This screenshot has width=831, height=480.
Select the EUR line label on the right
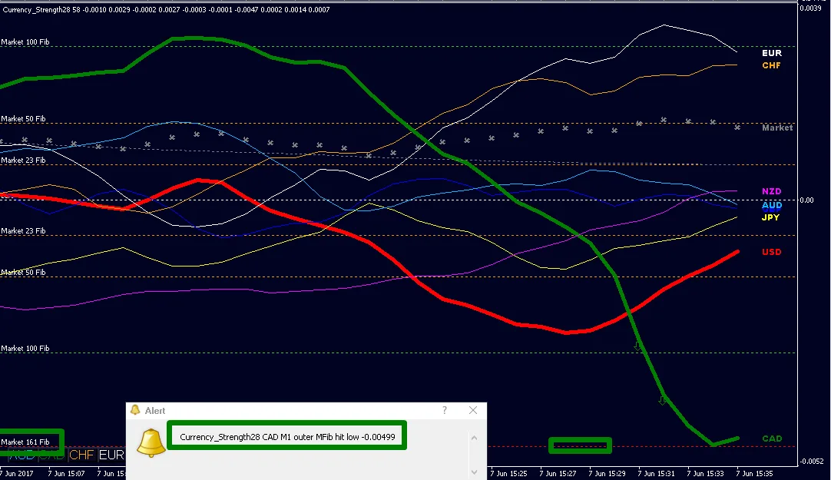click(772, 54)
